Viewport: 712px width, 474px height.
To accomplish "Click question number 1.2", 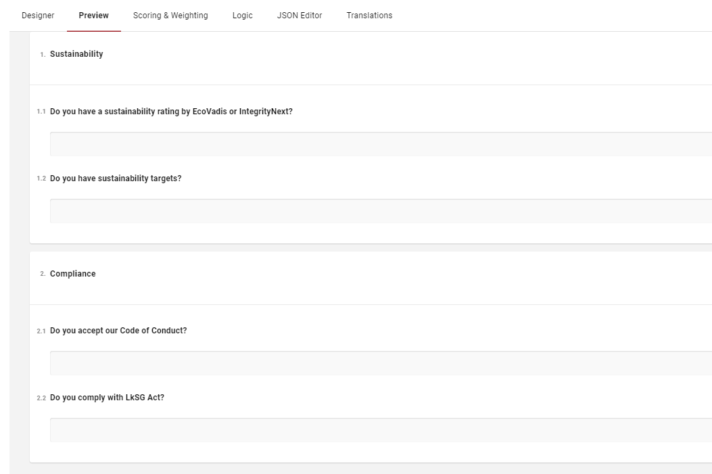I will [x=41, y=179].
